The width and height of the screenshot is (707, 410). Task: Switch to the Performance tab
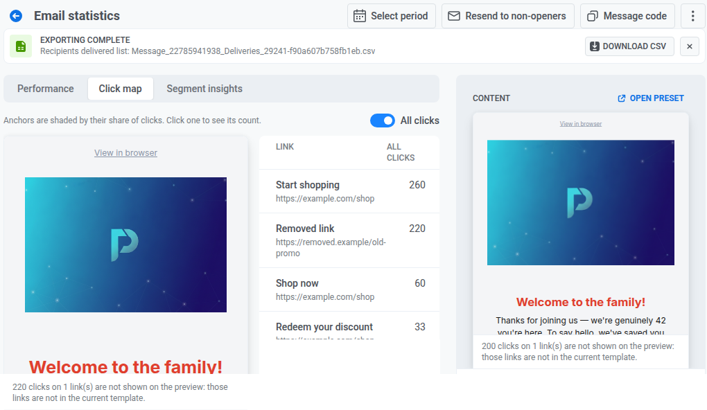(x=46, y=89)
